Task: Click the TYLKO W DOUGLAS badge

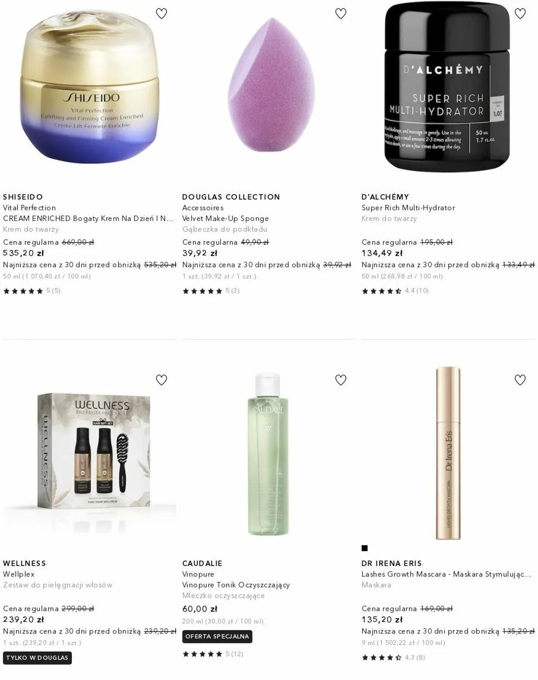Action: pyautogui.click(x=37, y=658)
